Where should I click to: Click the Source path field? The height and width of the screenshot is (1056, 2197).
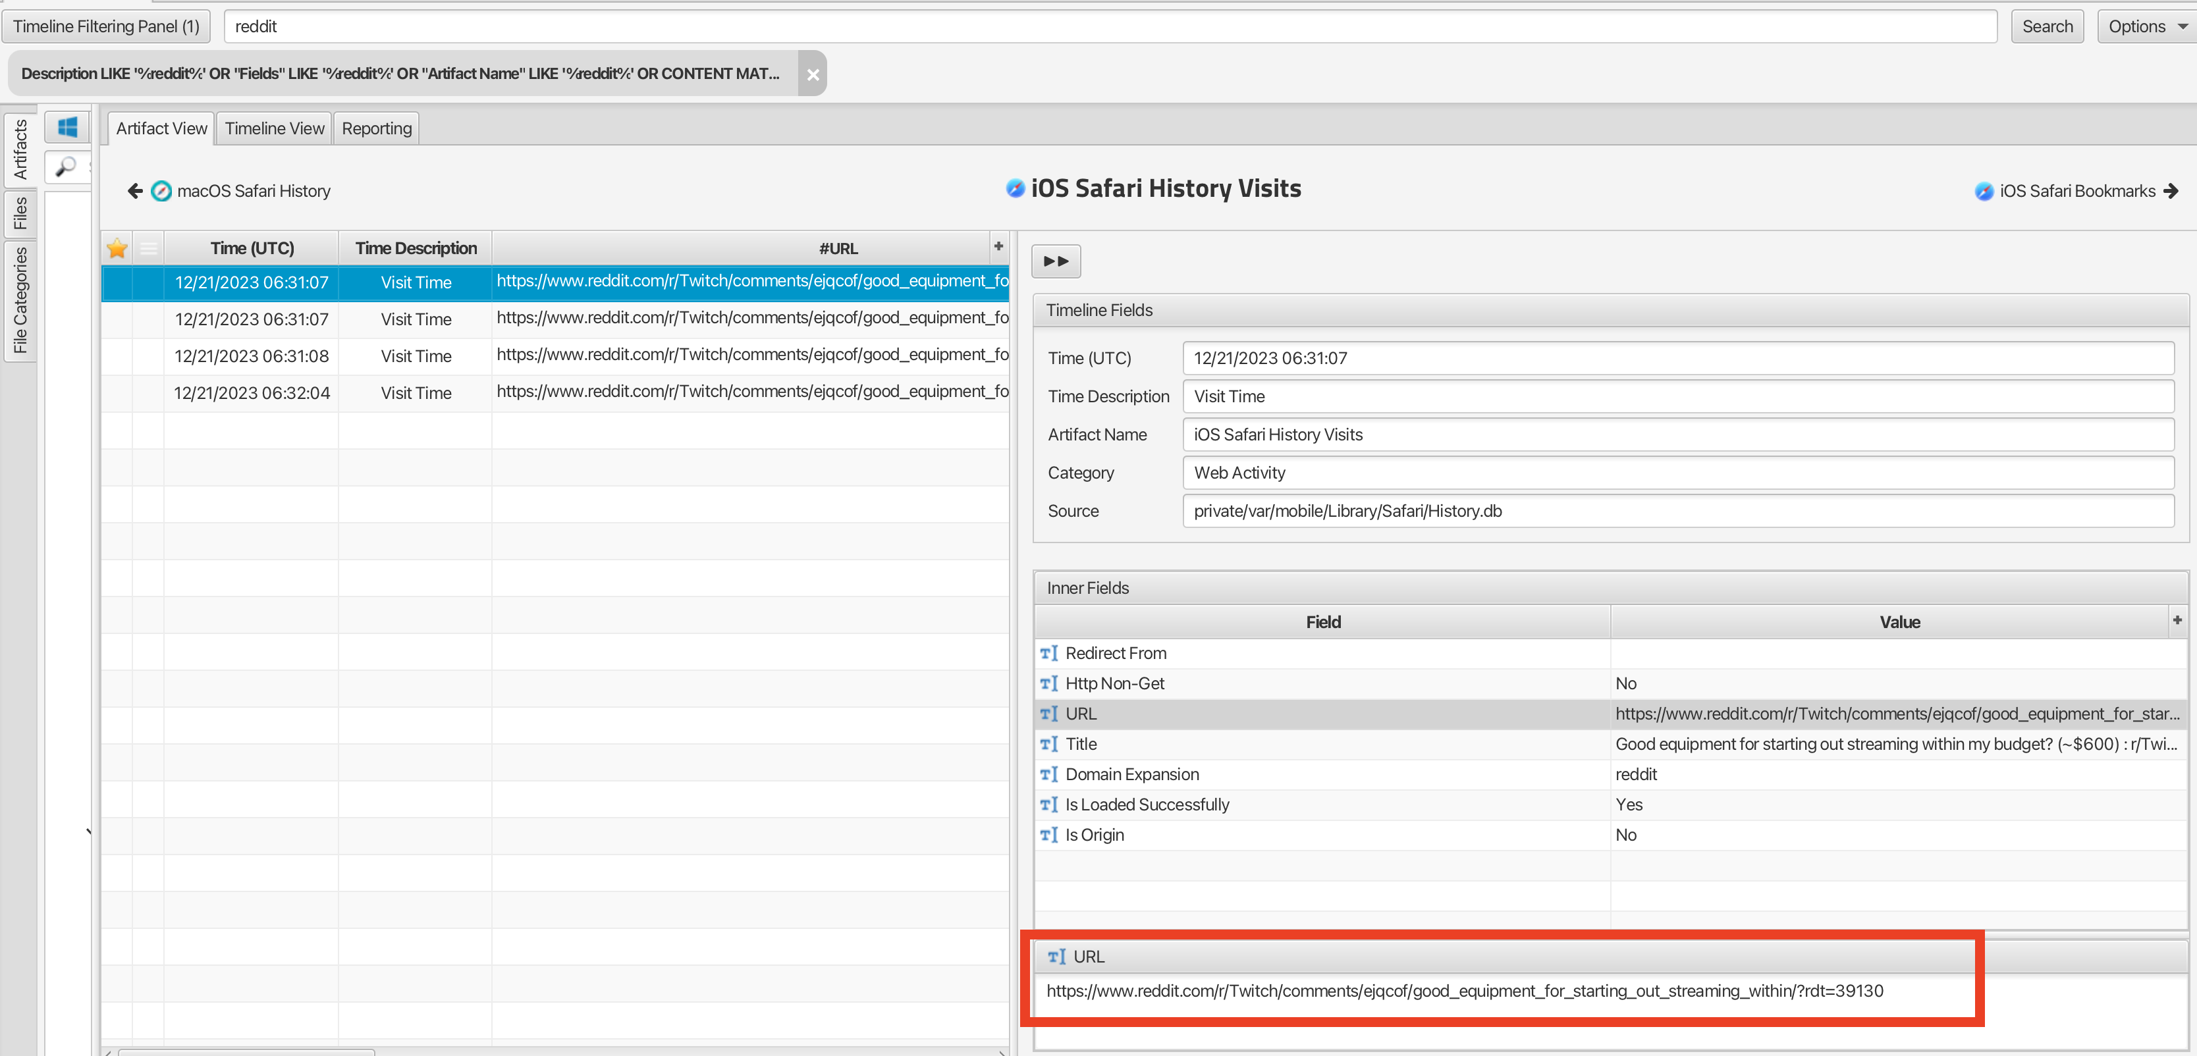pyautogui.click(x=1677, y=510)
